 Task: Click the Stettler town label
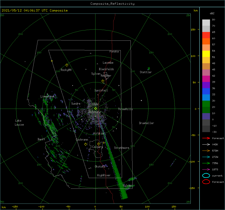pos(146,72)
